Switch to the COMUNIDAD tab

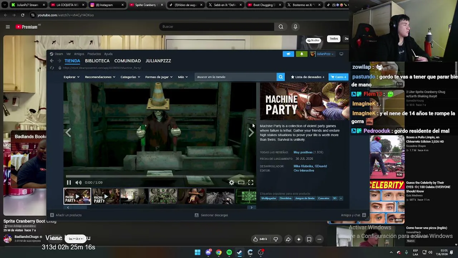[127, 61]
